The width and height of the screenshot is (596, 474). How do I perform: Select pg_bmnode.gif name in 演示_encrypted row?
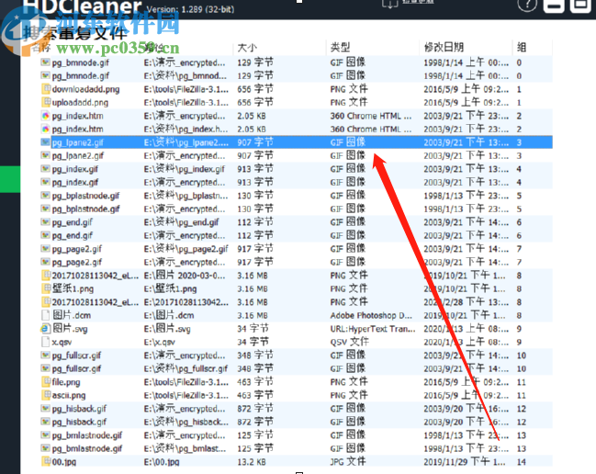point(81,62)
